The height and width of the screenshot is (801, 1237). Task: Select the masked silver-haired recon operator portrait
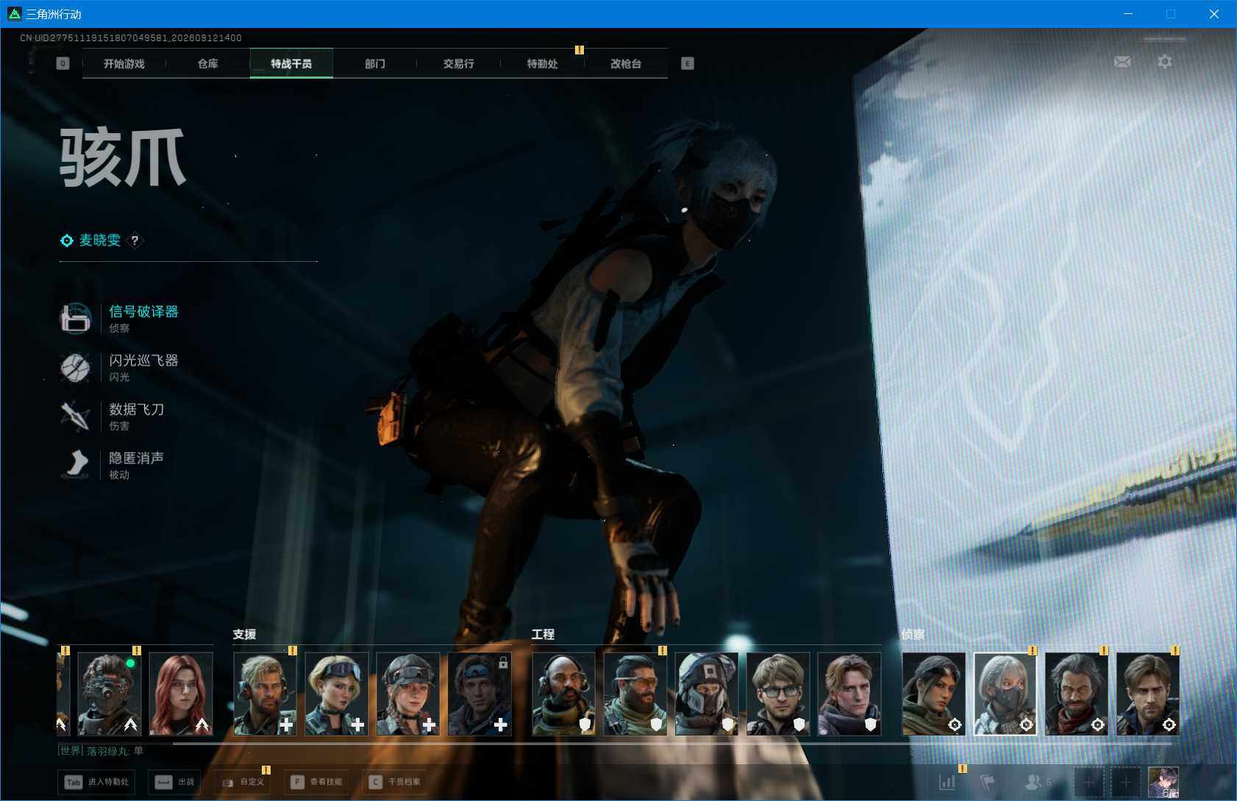1005,694
